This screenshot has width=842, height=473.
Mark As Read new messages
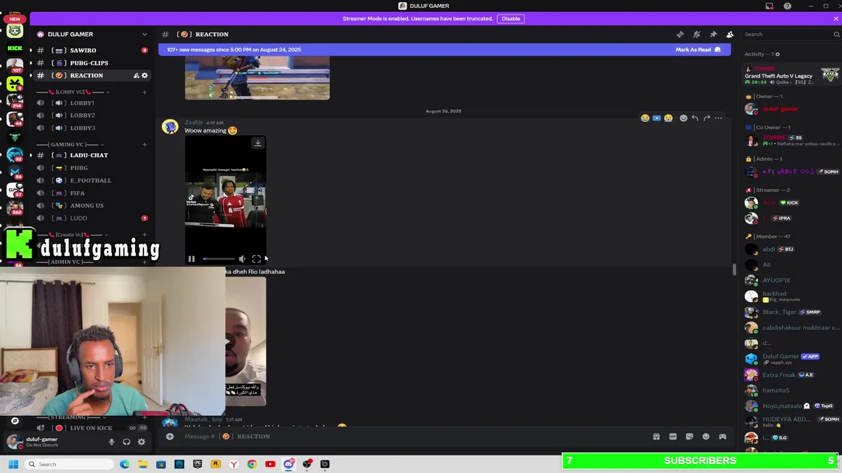coord(698,50)
